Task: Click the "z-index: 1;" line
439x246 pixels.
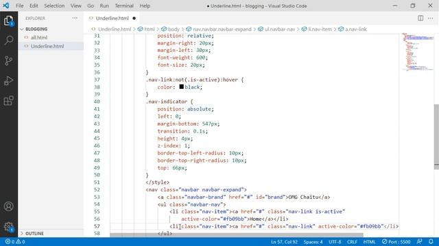Action: [x=174, y=146]
